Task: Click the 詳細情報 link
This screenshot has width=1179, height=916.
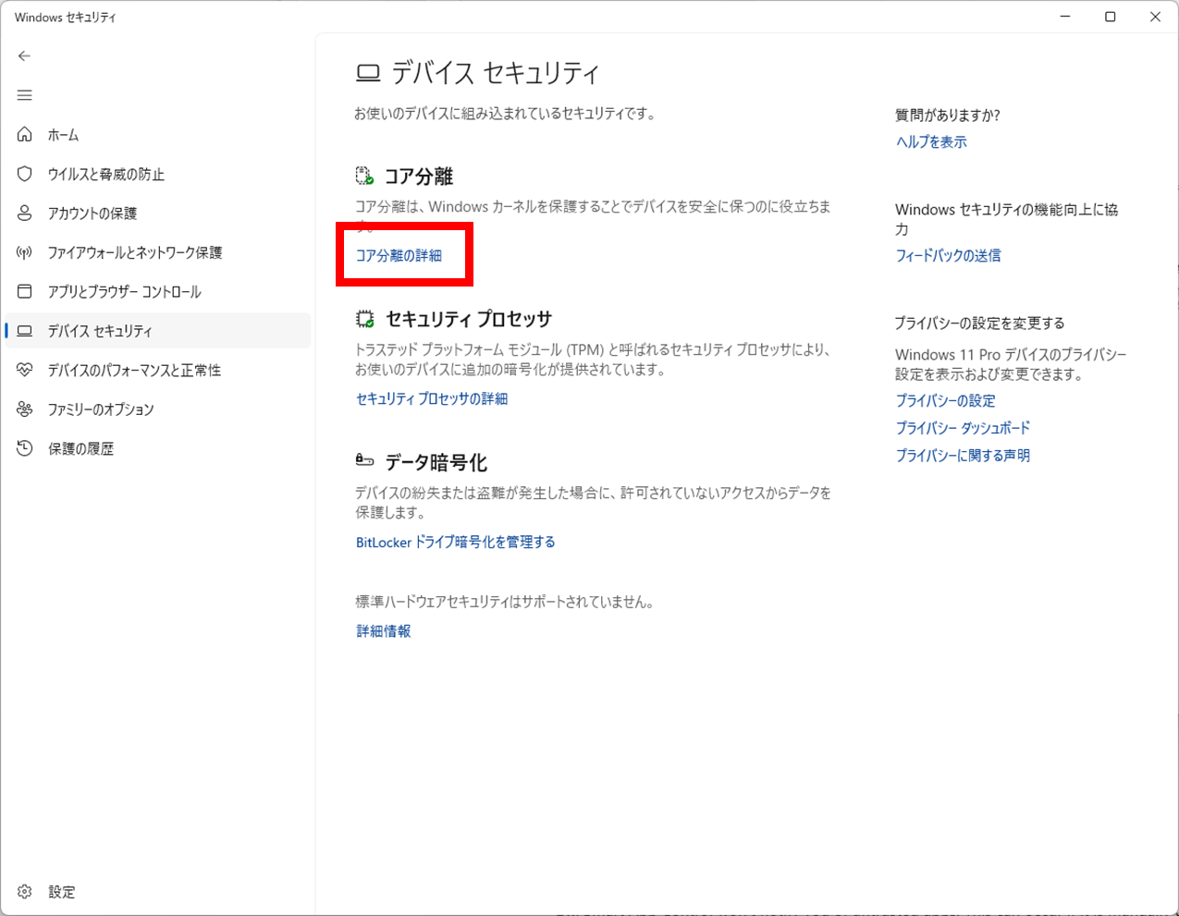Action: click(x=383, y=630)
